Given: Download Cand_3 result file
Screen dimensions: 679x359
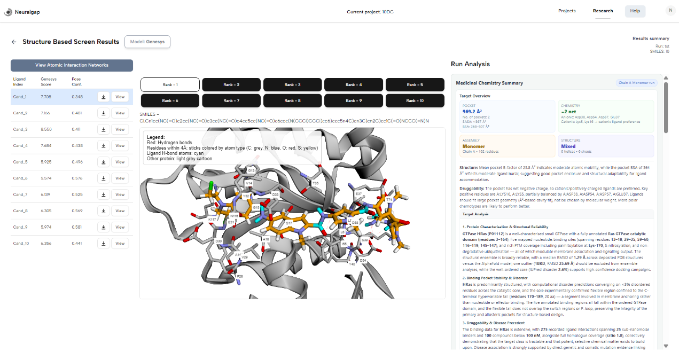Looking at the screenshot, I should [104, 129].
